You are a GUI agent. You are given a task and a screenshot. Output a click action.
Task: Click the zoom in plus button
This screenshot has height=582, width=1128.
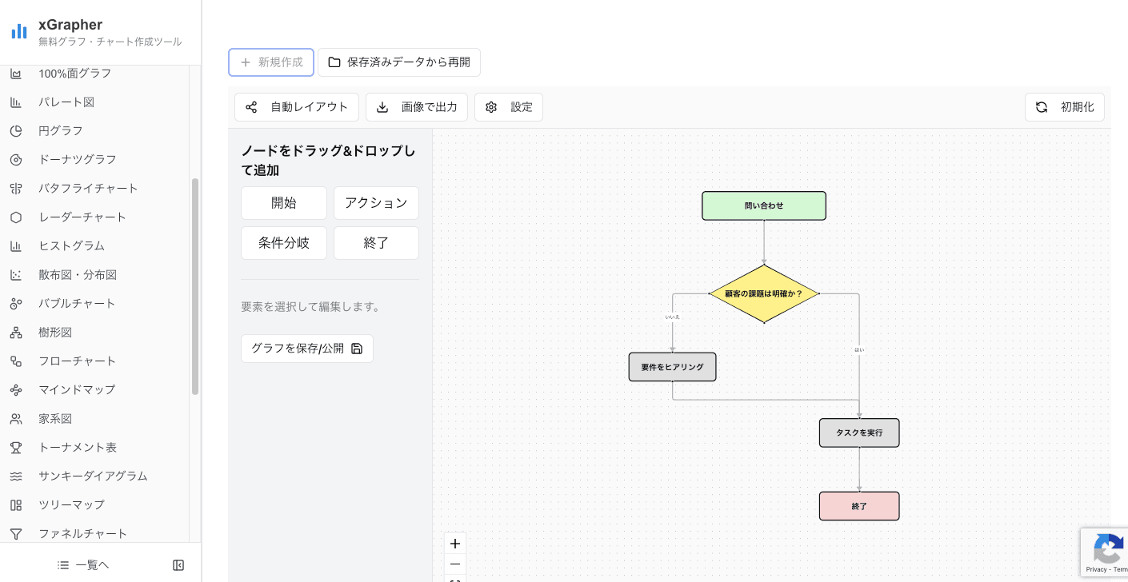455,544
